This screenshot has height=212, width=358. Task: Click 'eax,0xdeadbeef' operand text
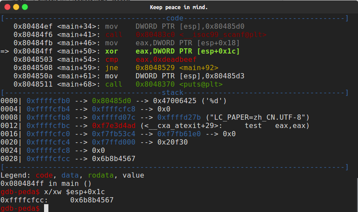(166, 60)
